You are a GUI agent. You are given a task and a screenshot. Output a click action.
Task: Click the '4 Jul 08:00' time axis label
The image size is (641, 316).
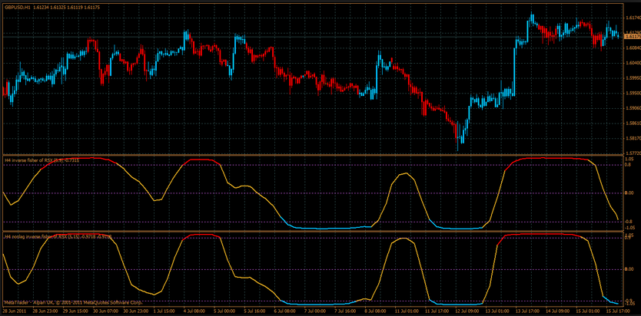tap(193, 311)
